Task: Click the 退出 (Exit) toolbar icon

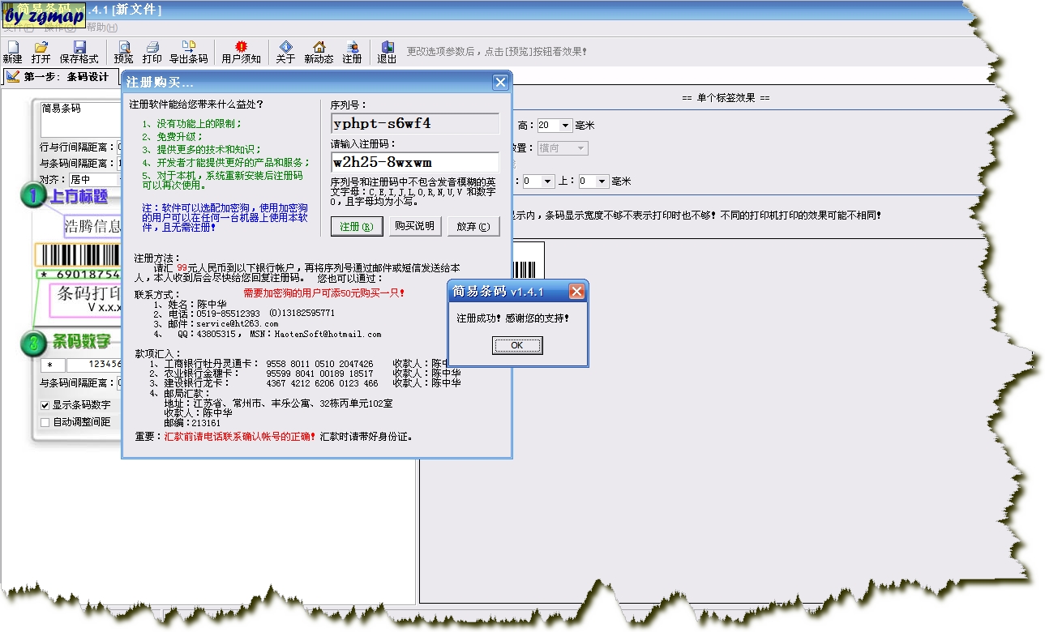Action: [387, 53]
